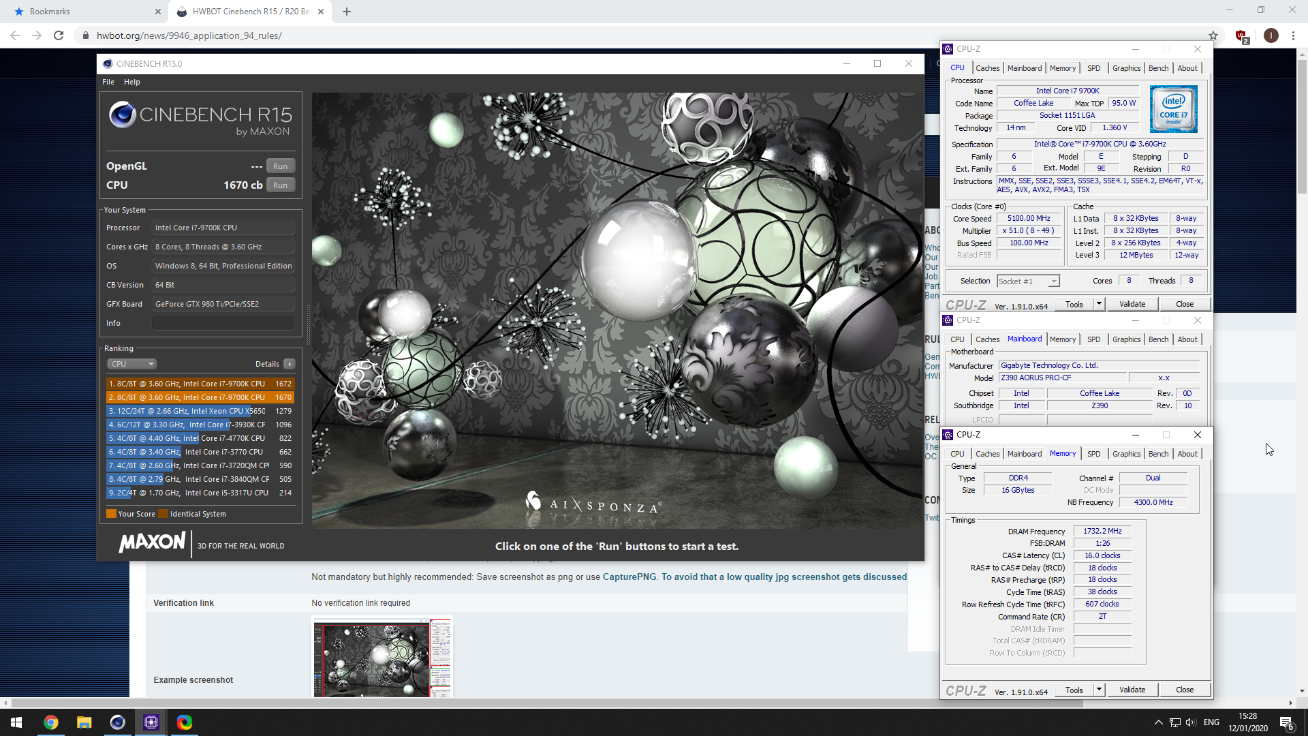Open the CPU ranking dropdown

(x=132, y=364)
